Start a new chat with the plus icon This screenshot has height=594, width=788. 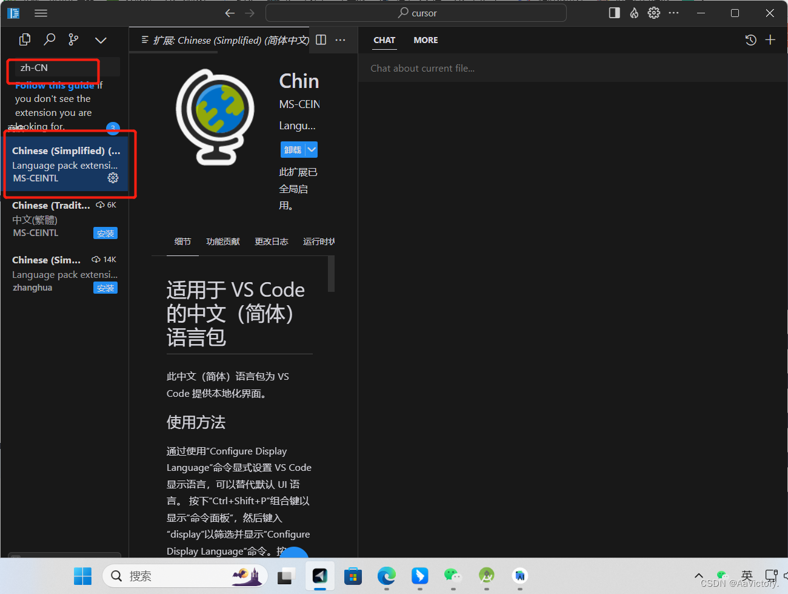[x=770, y=39]
